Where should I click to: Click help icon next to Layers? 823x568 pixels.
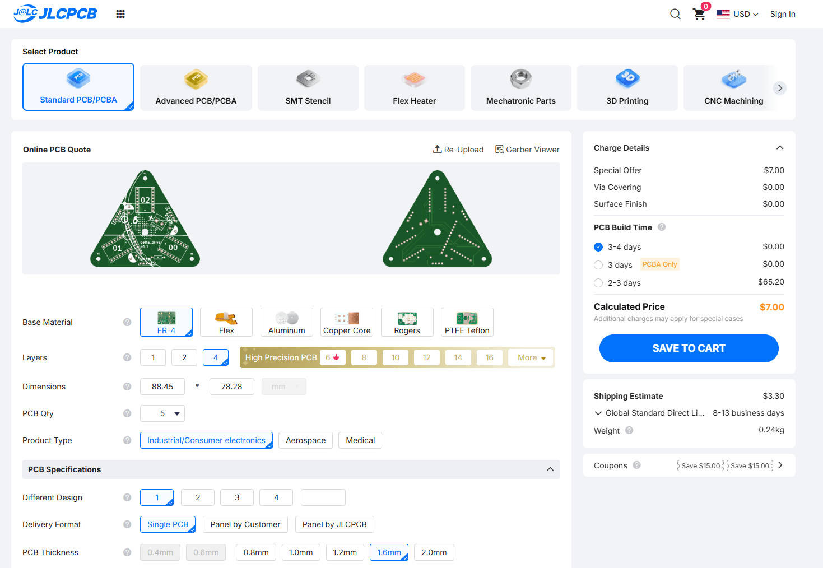pyautogui.click(x=127, y=357)
